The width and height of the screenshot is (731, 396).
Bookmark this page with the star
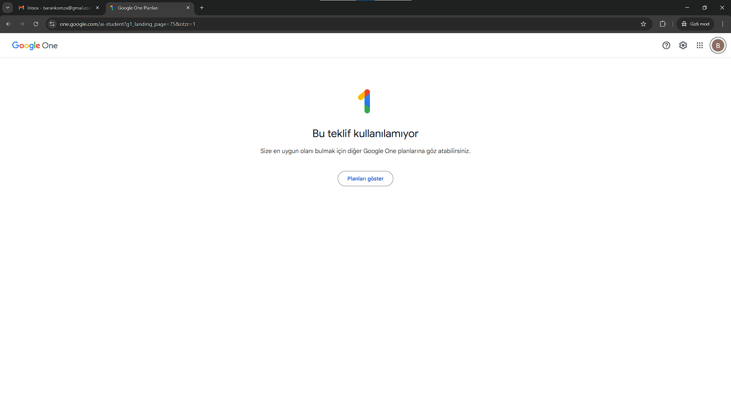point(643,24)
